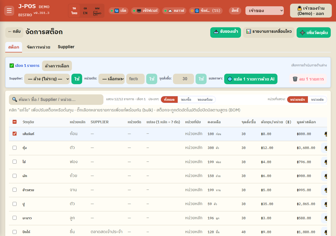Open movement report chart button

click(269, 33)
